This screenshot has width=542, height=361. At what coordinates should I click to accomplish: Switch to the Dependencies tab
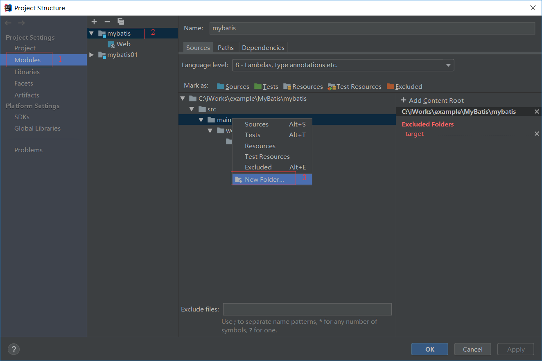(263, 48)
